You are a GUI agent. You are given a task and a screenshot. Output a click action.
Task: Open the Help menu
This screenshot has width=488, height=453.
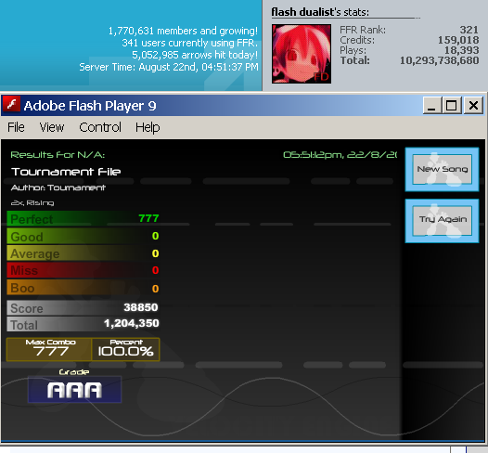(148, 127)
